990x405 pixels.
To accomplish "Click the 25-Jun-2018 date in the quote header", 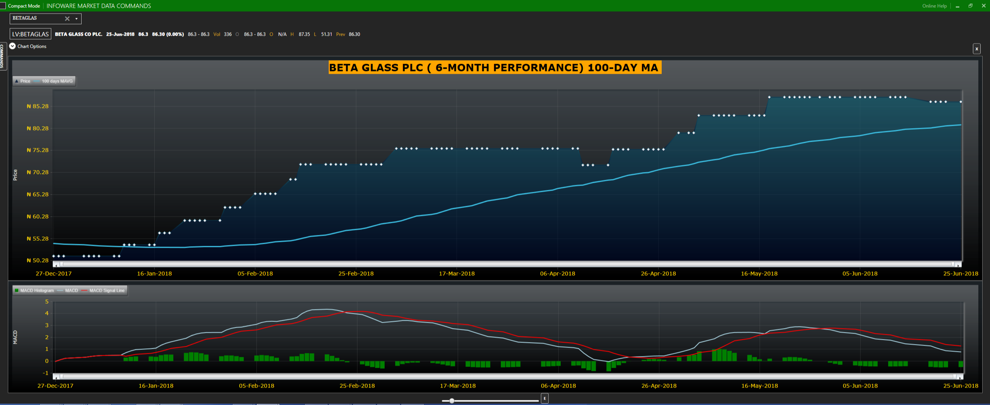I will click(x=120, y=34).
